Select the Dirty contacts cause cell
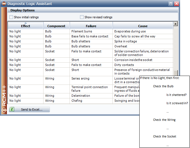Image resolution: width=190 pixels, height=148 pixels. click(x=124, y=65)
